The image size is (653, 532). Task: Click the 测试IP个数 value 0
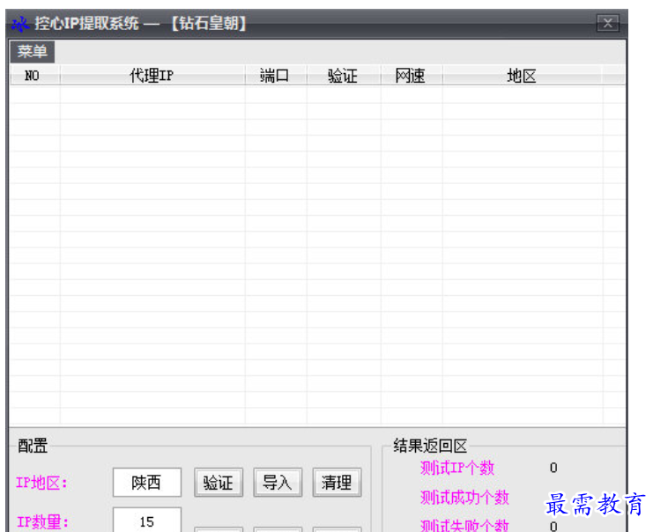point(553,468)
